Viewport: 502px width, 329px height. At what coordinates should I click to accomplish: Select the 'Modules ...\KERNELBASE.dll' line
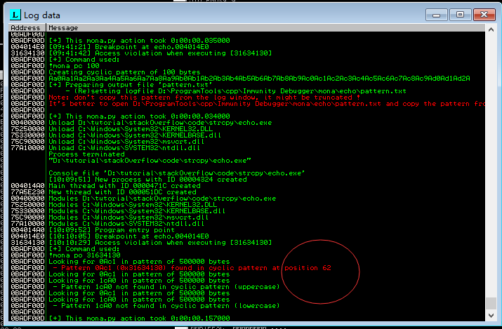[x=137, y=211]
